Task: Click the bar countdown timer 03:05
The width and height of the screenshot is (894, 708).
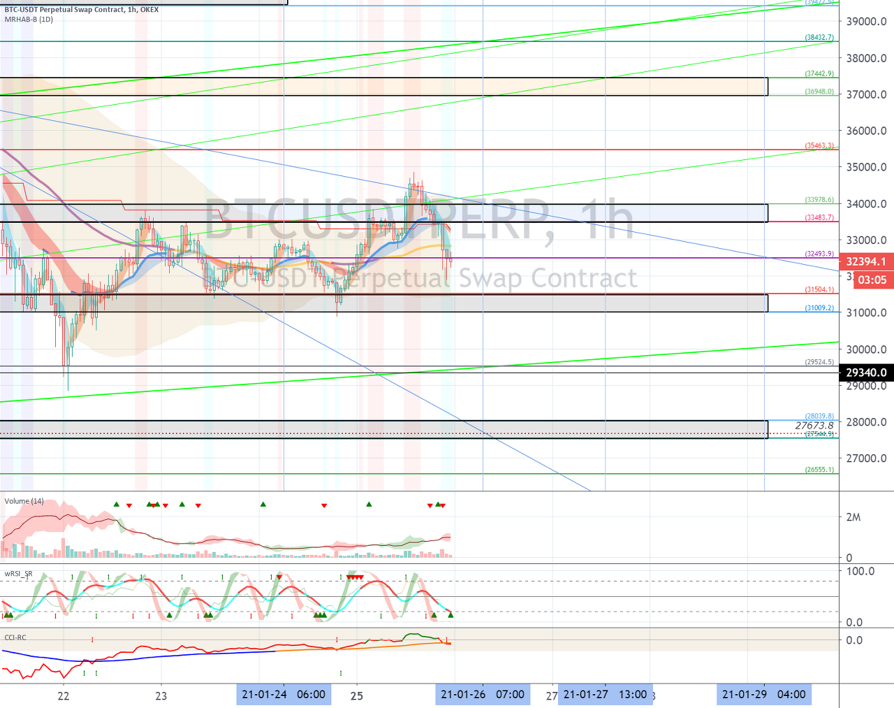Action: click(x=872, y=280)
